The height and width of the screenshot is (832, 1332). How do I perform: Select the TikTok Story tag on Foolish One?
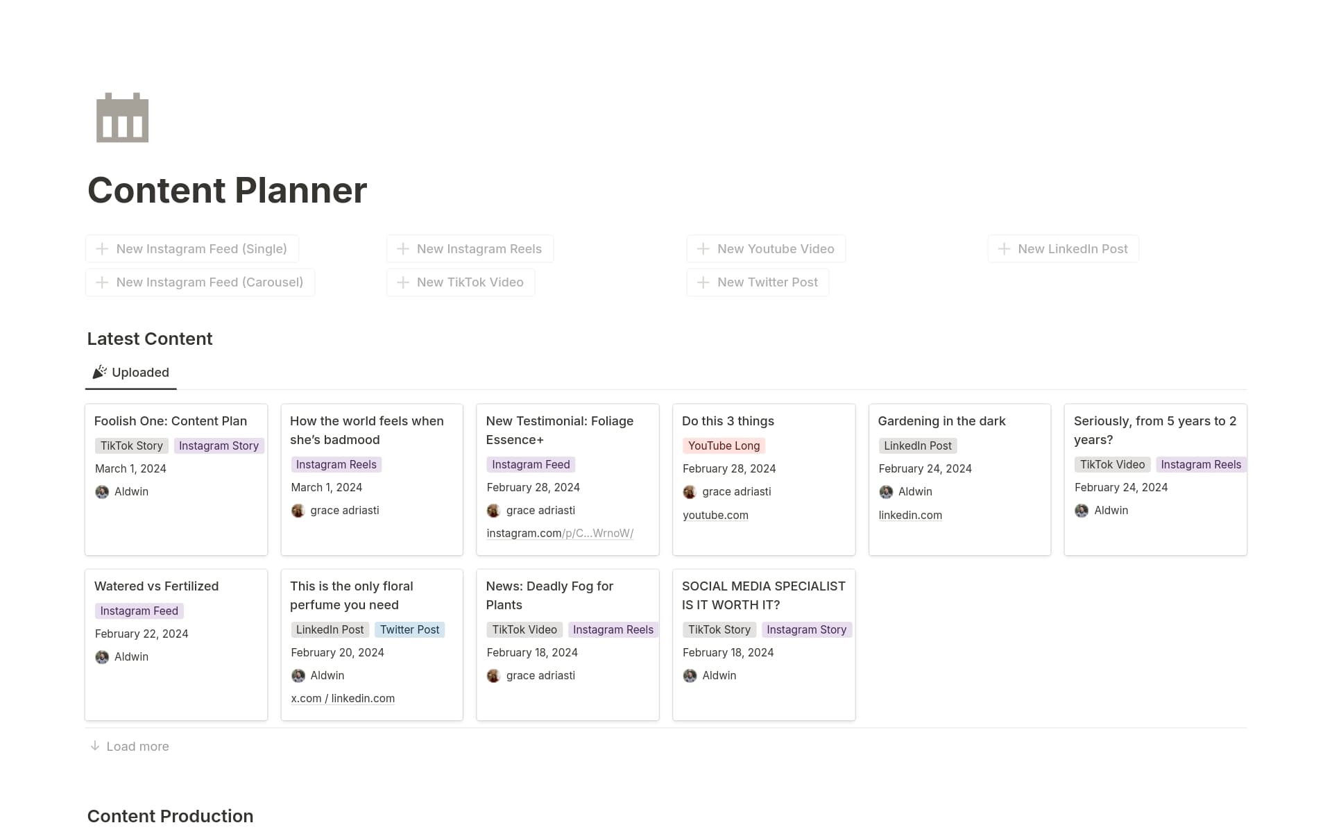point(131,445)
